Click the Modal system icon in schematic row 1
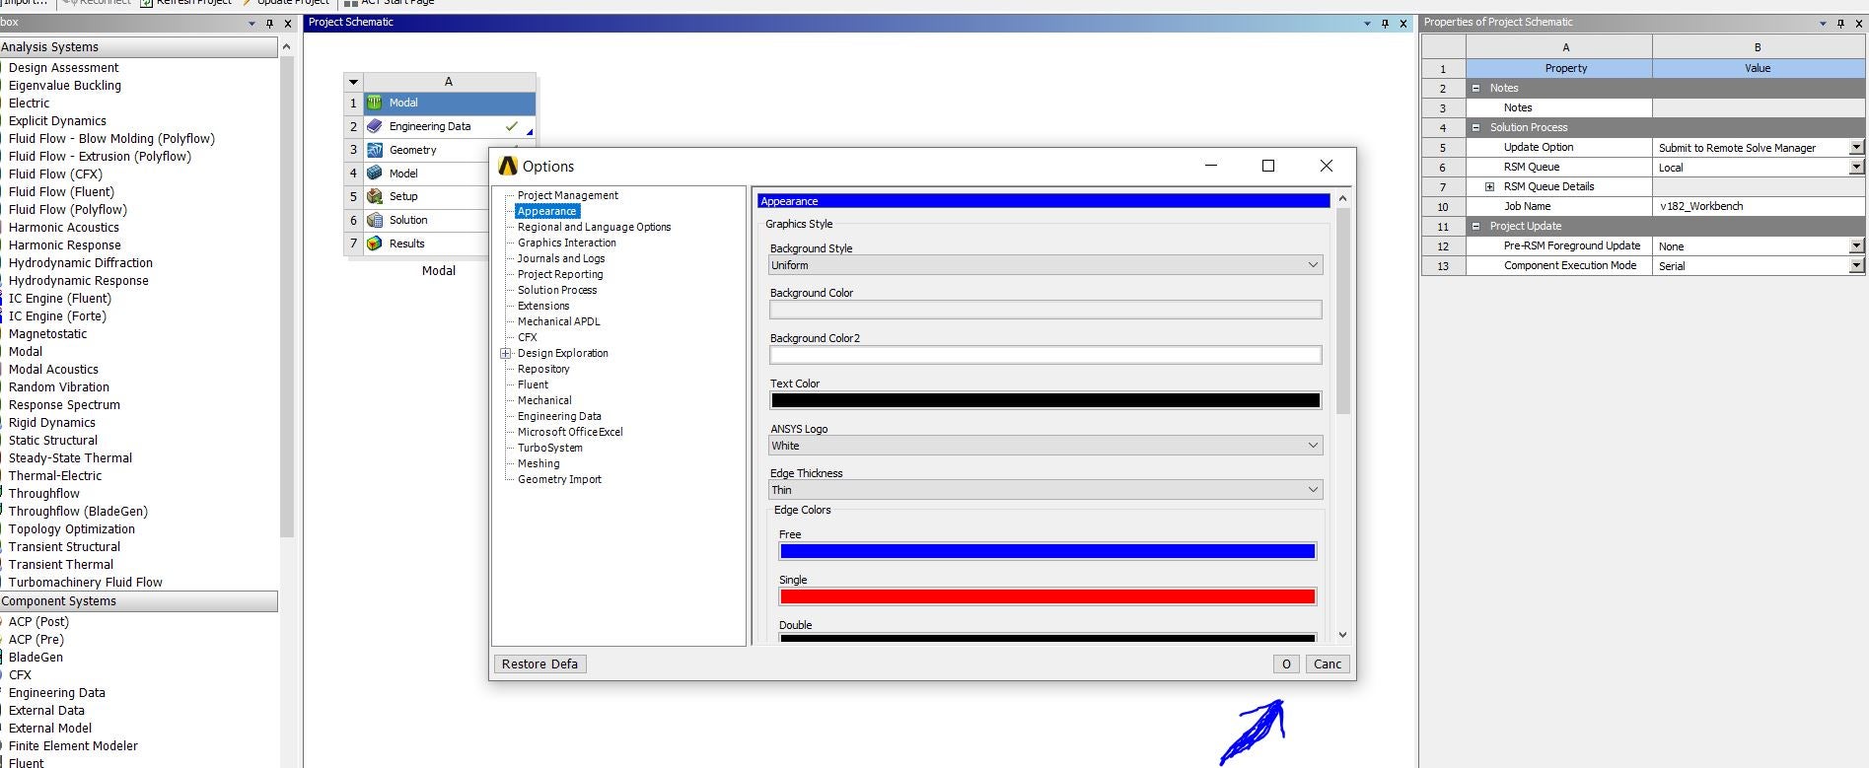Image resolution: width=1869 pixels, height=768 pixels. click(x=375, y=103)
